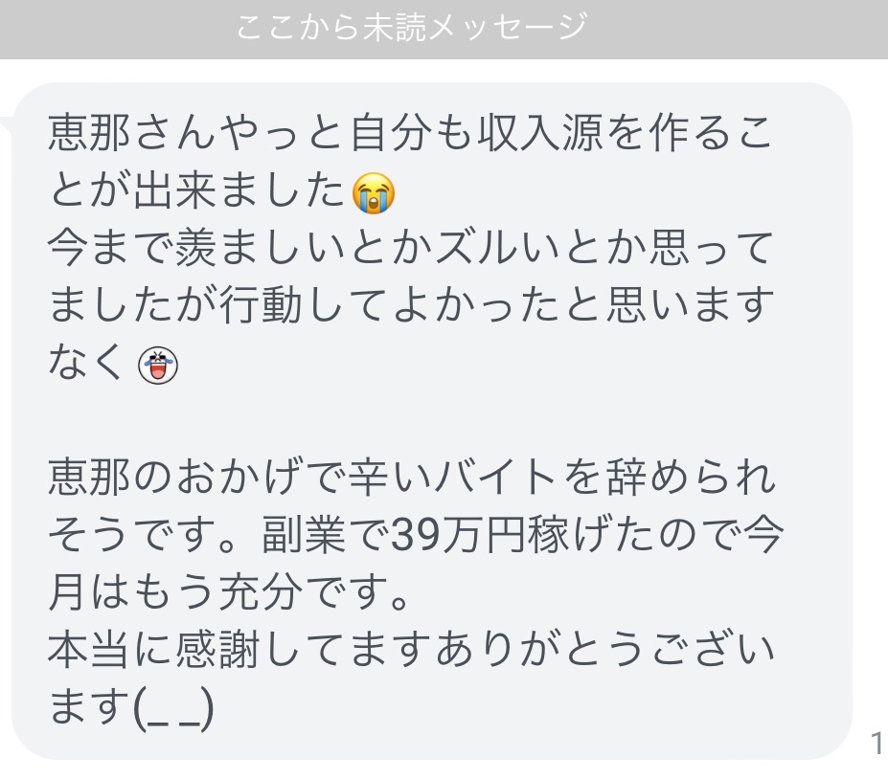This screenshot has height=779, width=888.
Task: Tap the blank gap between message paragraphs
Action: coord(431,420)
